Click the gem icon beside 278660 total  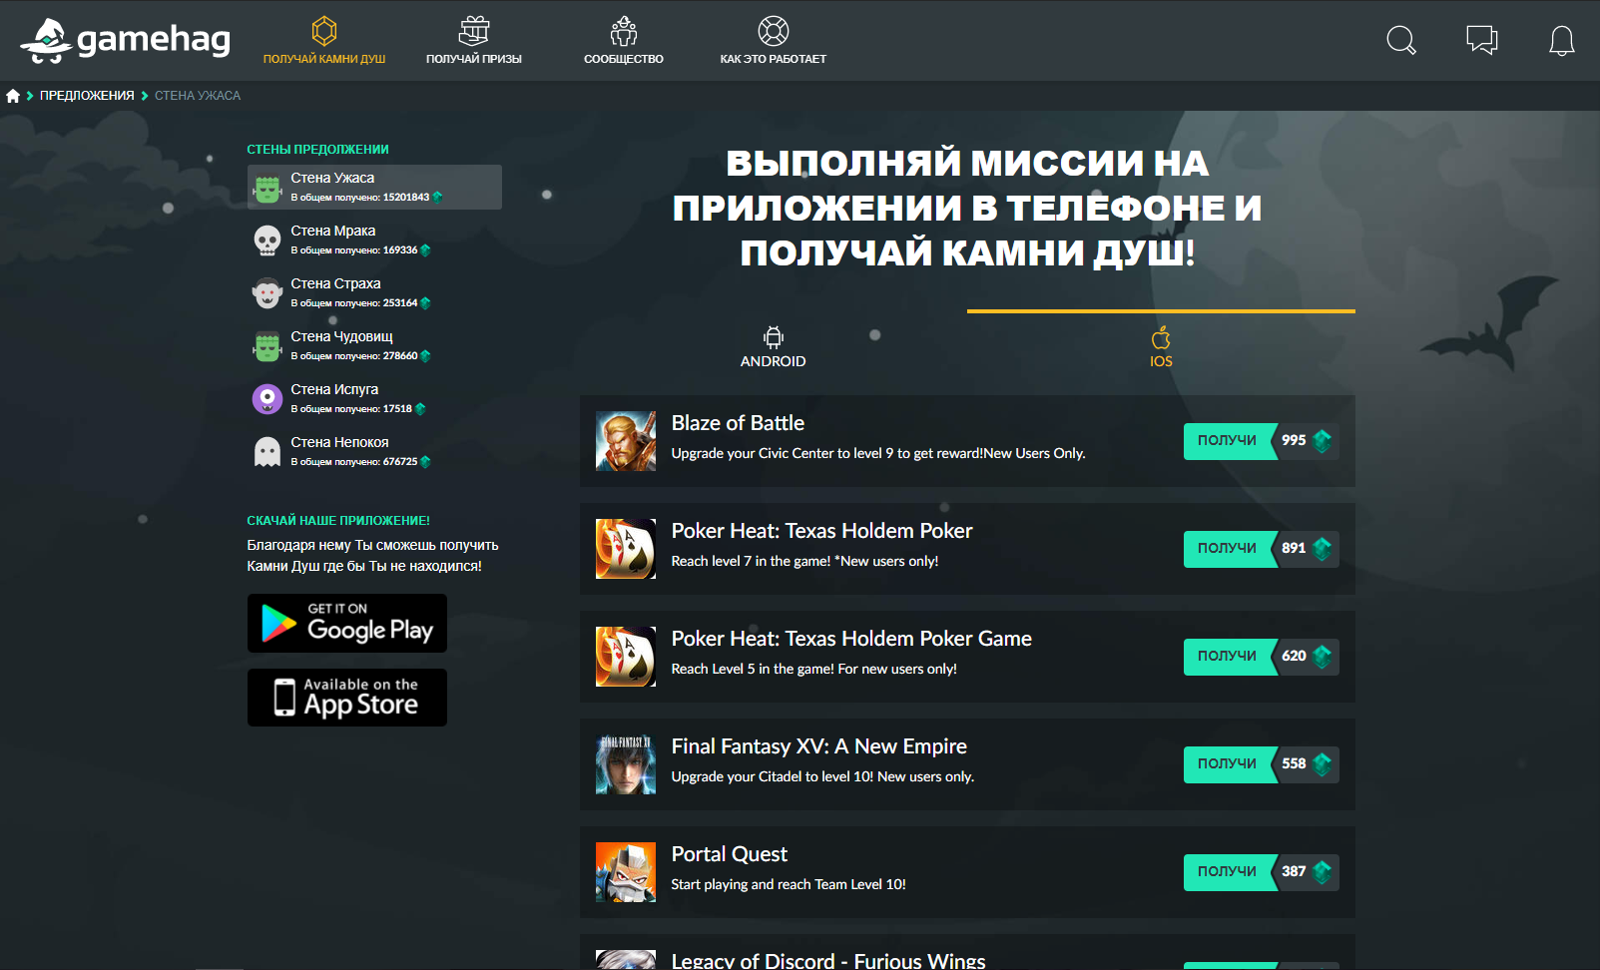tap(425, 356)
